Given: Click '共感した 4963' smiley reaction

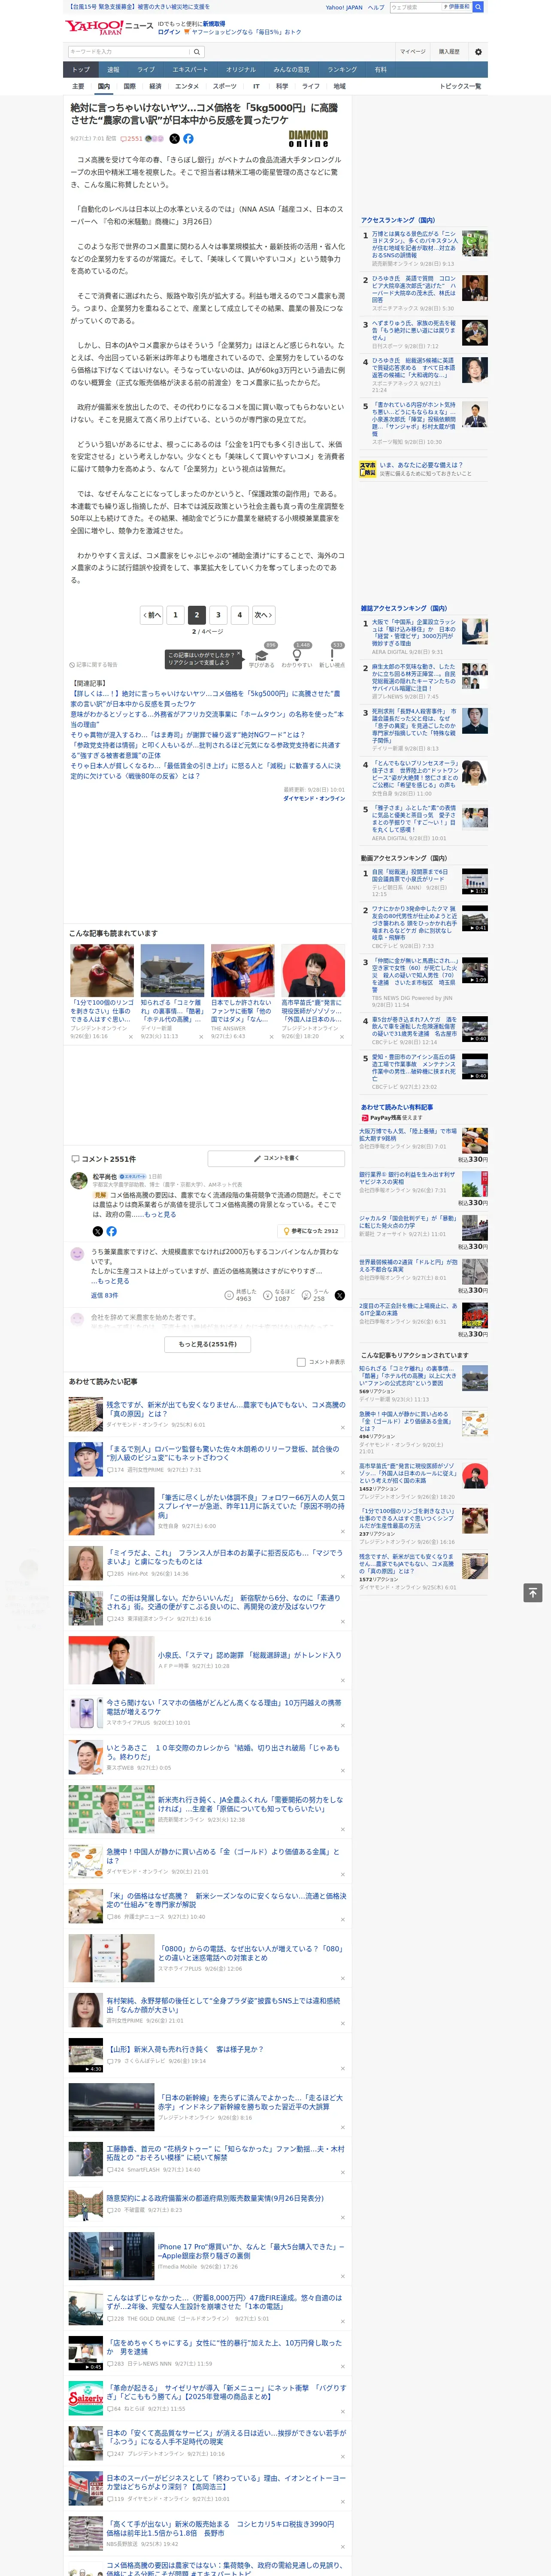Looking at the screenshot, I should pos(239,1295).
